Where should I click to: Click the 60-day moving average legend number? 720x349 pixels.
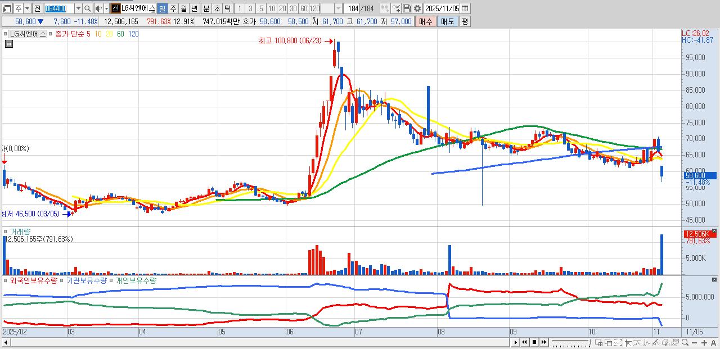click(x=121, y=34)
